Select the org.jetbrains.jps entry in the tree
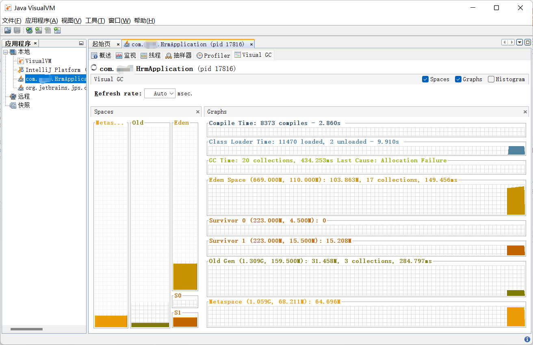This screenshot has width=533, height=345. click(x=56, y=88)
